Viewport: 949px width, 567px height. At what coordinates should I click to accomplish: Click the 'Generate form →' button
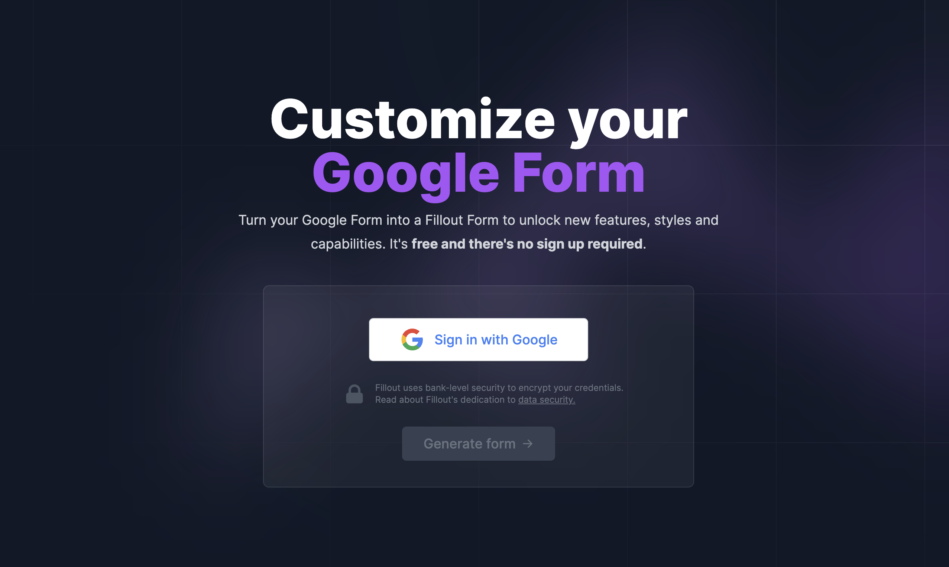coord(479,443)
